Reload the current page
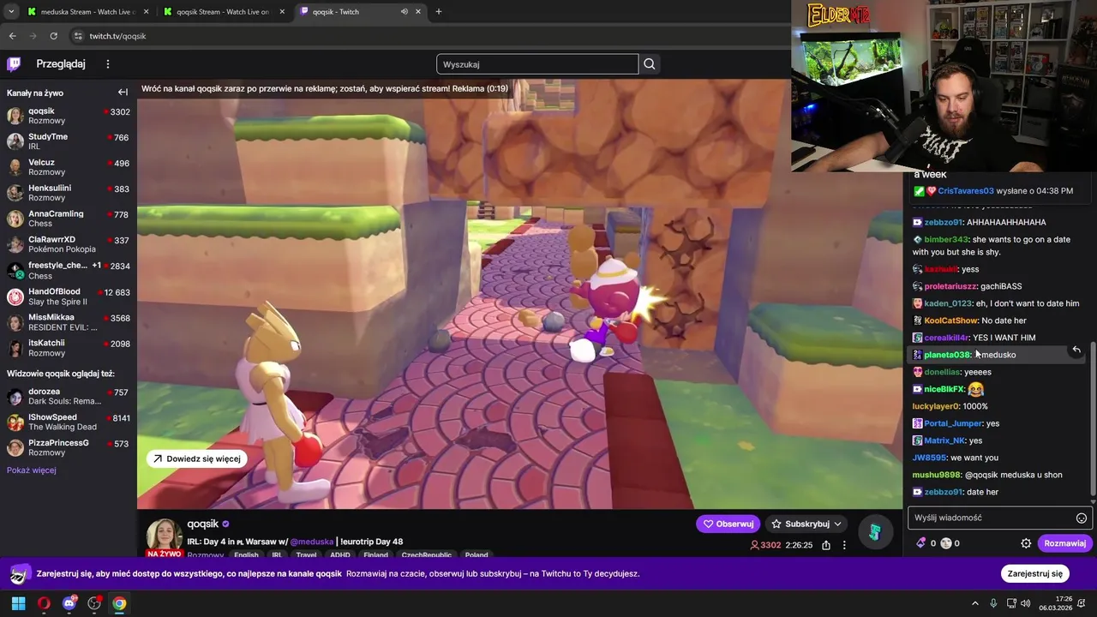The height and width of the screenshot is (617, 1097). click(53, 36)
